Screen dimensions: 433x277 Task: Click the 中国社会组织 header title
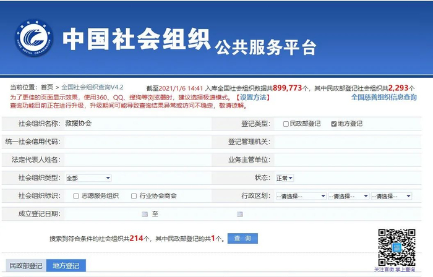(x=137, y=39)
